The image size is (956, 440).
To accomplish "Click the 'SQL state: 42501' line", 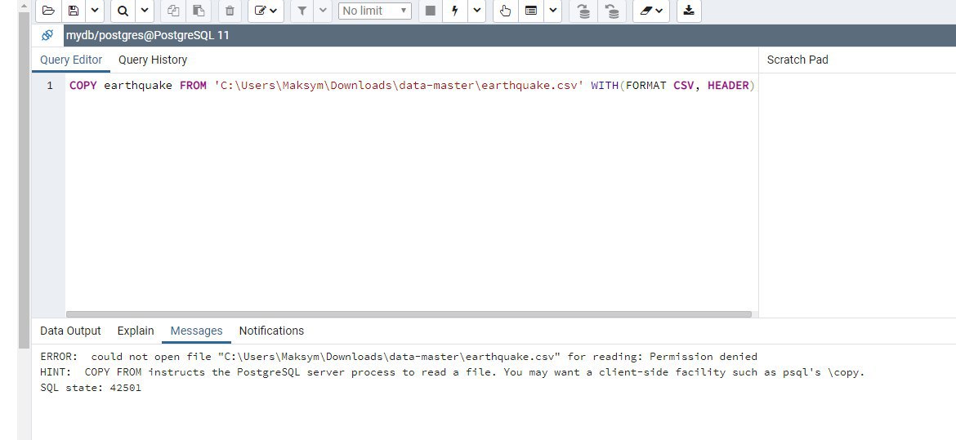I will (91, 388).
